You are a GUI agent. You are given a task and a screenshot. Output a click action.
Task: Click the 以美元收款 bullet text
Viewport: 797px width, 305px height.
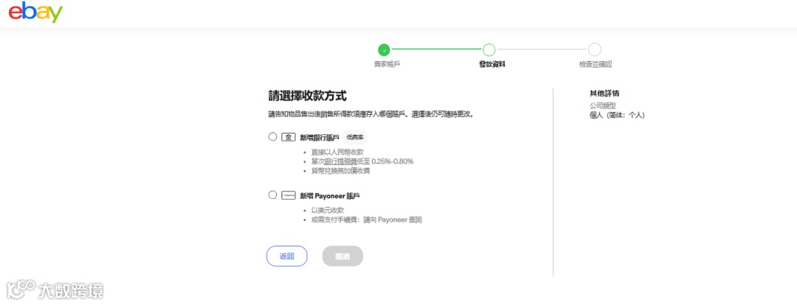click(x=328, y=211)
